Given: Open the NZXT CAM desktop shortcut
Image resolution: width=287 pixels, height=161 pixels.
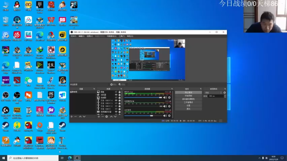Looking at the screenshot, I should pyautogui.click(x=6, y=82).
